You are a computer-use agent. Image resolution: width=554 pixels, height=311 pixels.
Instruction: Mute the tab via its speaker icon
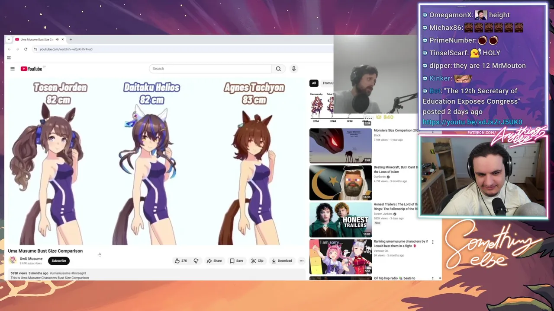(57, 39)
